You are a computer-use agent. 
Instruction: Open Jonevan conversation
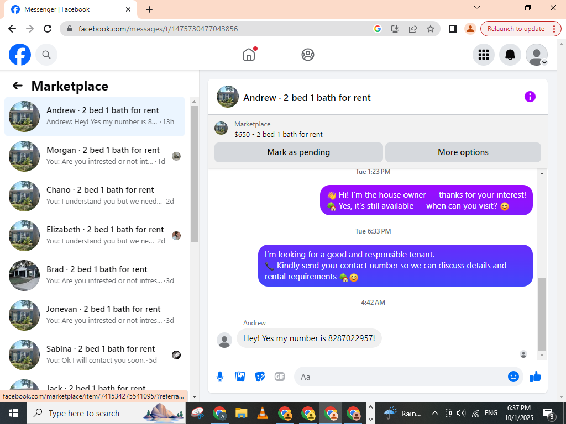pos(95,315)
